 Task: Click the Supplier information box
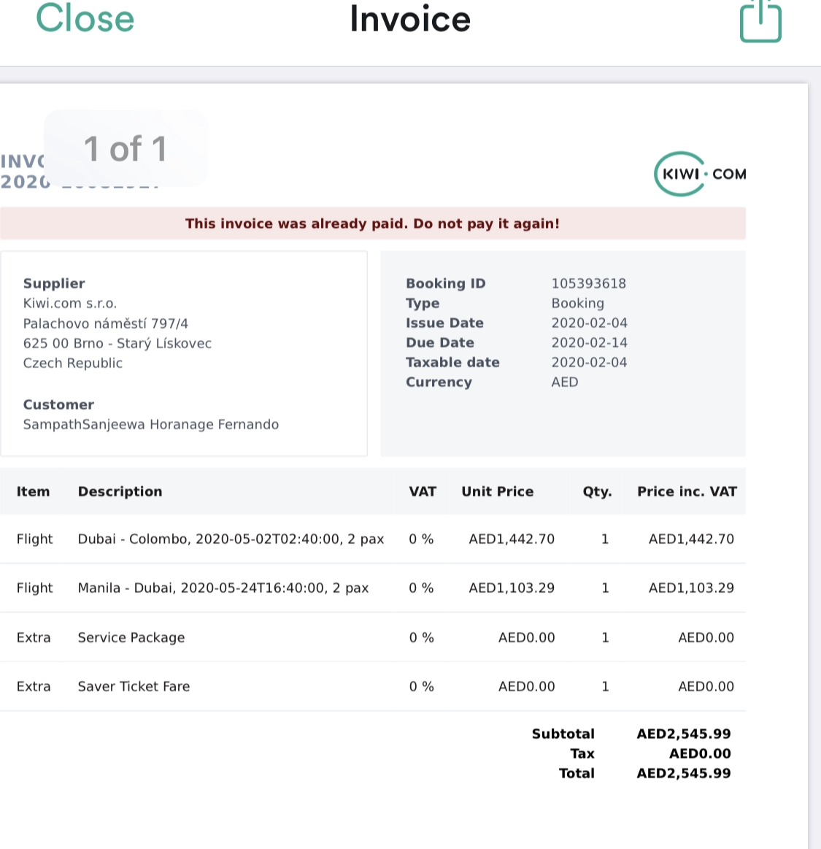click(185, 353)
